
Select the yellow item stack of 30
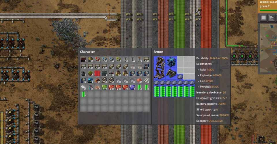[90, 59]
